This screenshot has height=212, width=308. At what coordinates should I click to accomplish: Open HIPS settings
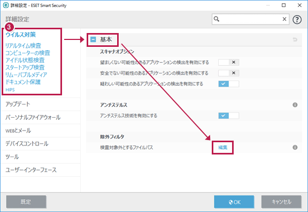(10, 89)
